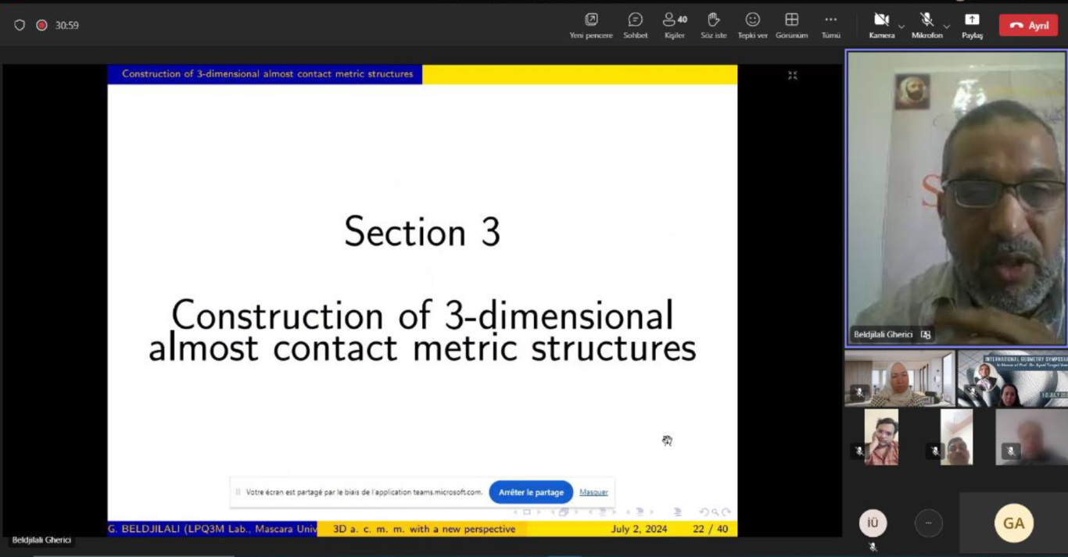Open the Sohbet chat panel
Image resolution: width=1068 pixels, height=557 pixels.
(x=635, y=25)
